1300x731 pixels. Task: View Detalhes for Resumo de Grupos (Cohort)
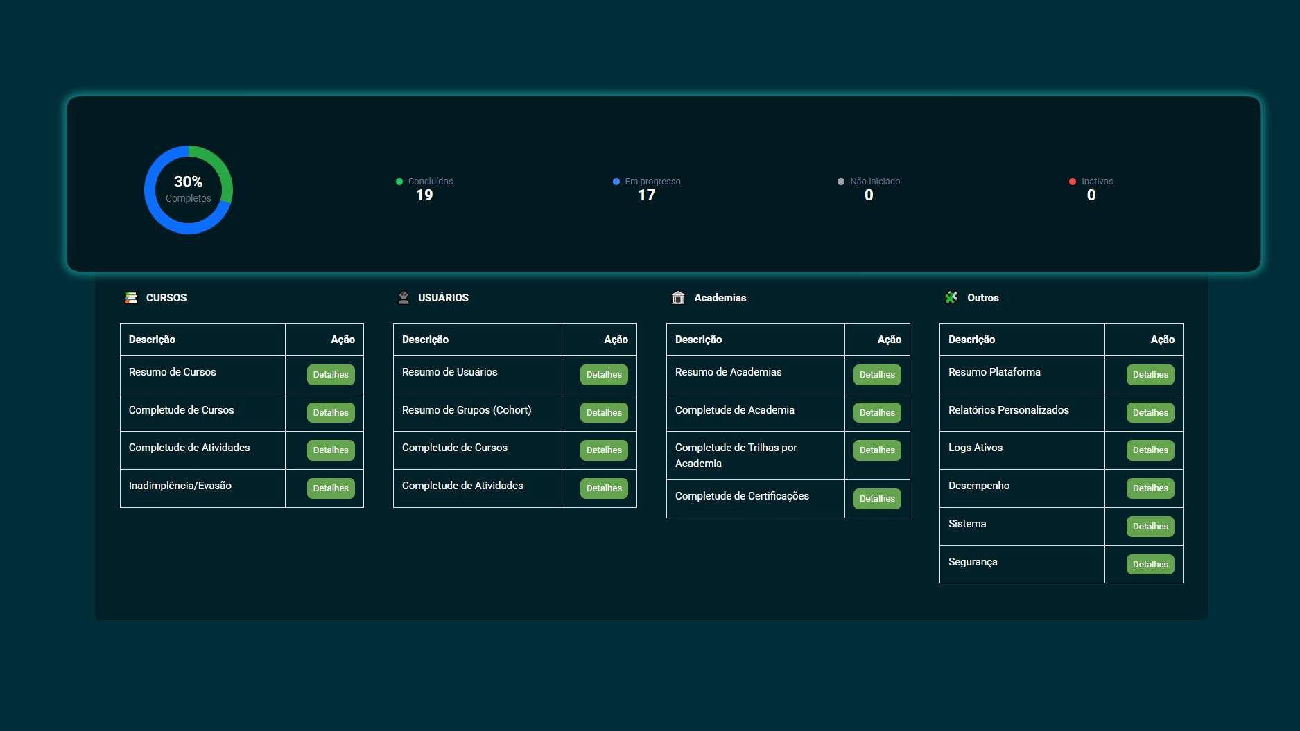[x=604, y=413]
